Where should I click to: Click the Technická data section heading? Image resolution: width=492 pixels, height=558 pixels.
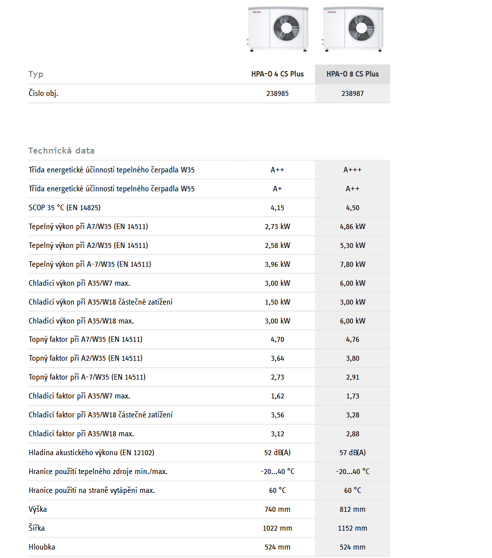click(x=61, y=151)
